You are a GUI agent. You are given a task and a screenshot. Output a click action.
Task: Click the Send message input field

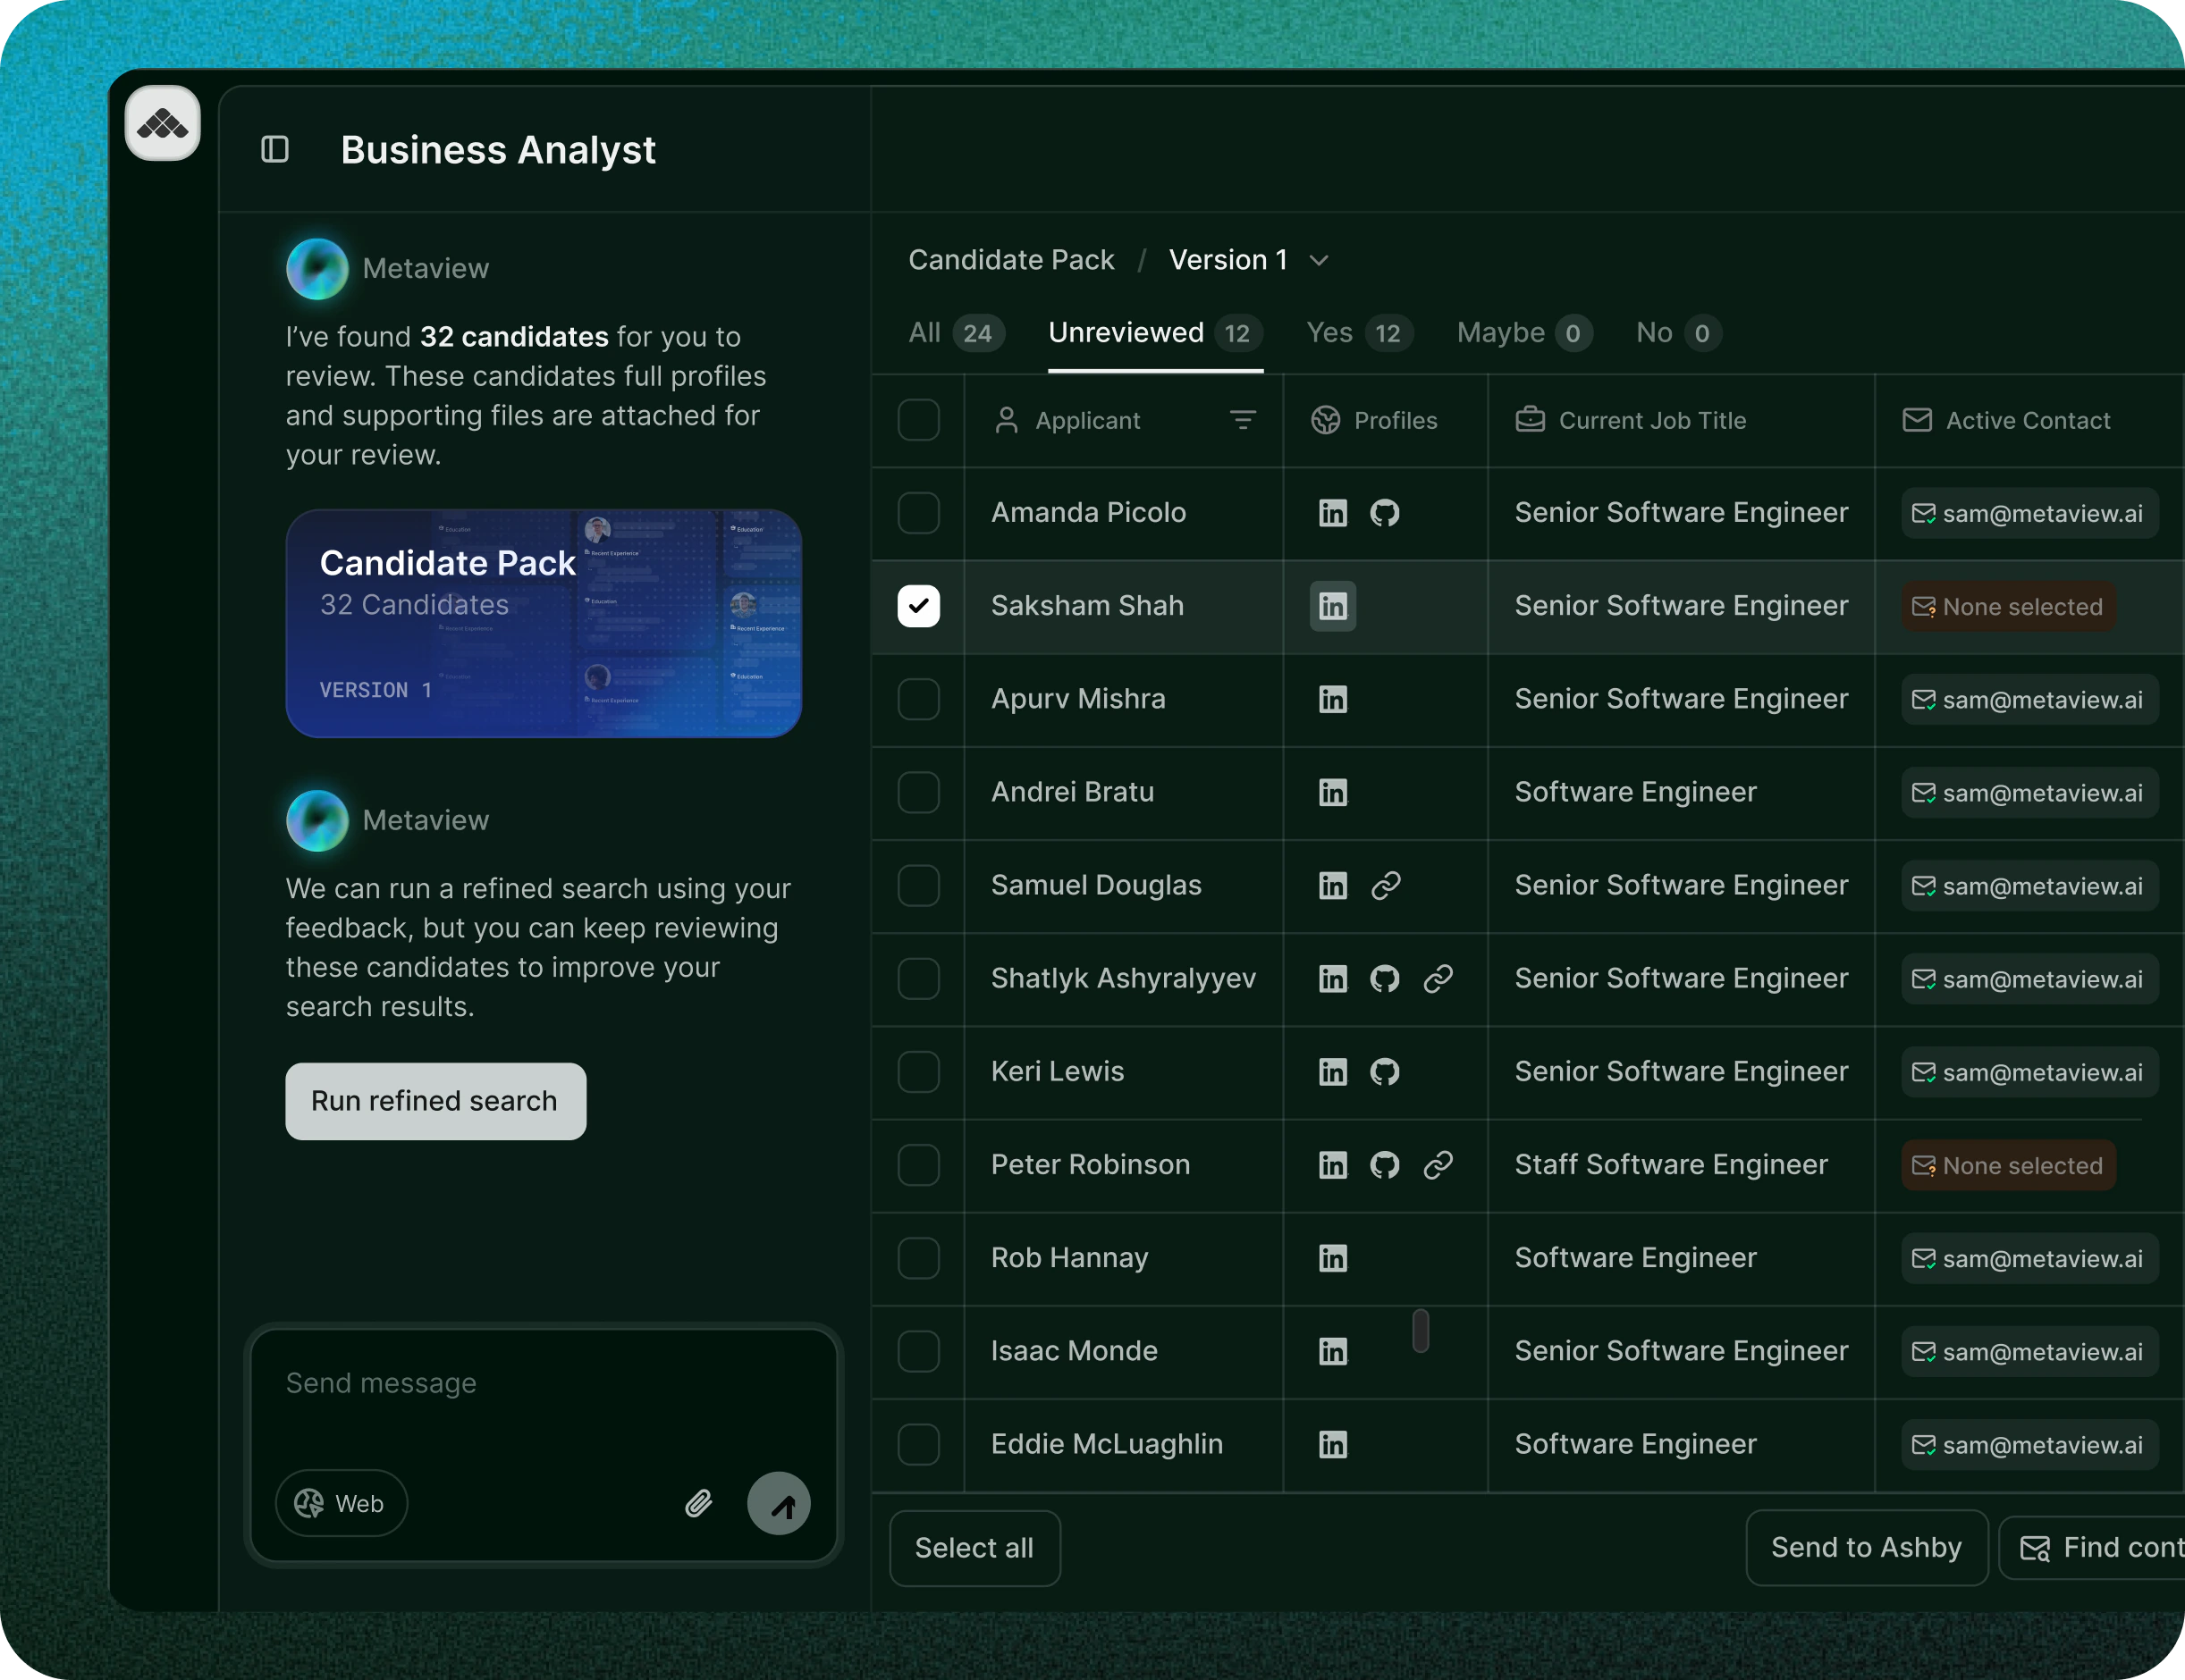544,1384
